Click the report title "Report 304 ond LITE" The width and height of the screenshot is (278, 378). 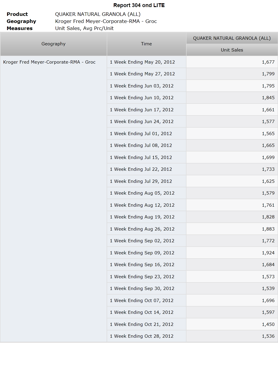click(139, 5)
